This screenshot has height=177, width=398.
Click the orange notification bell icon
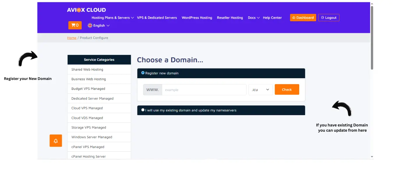tap(56, 141)
